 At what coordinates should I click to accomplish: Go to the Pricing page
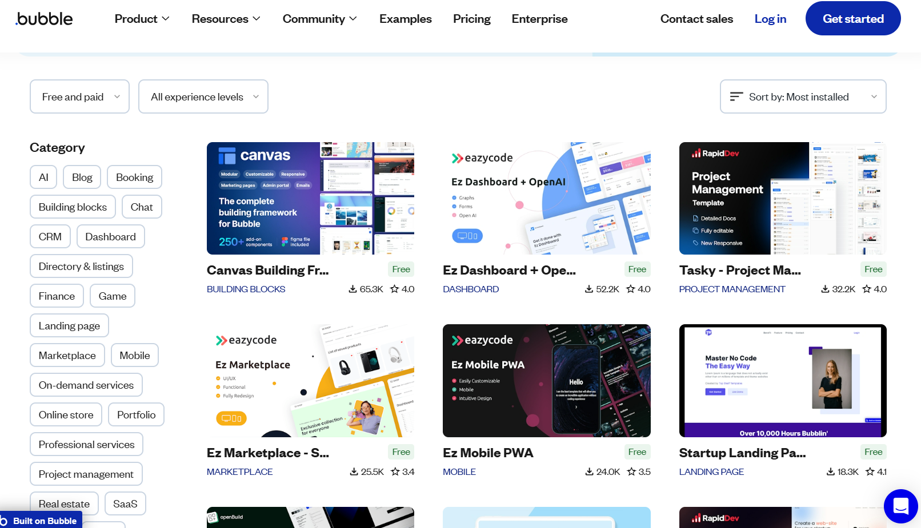click(472, 19)
